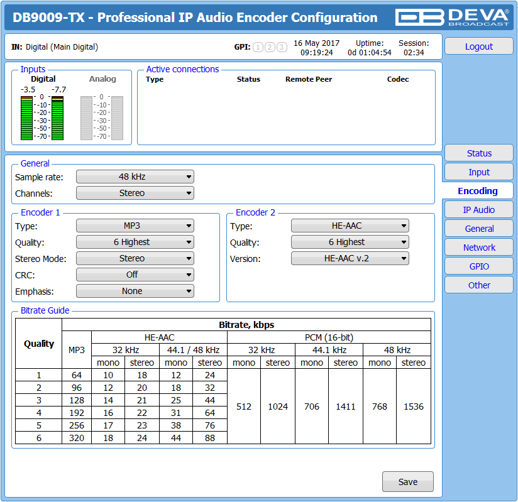Click the 320 MP3 bitrate cell
518x502 pixels.
tap(77, 438)
